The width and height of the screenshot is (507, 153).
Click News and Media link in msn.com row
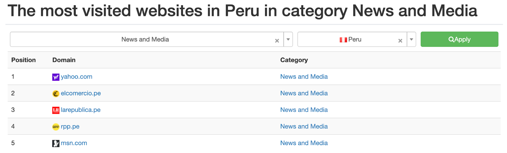(304, 143)
